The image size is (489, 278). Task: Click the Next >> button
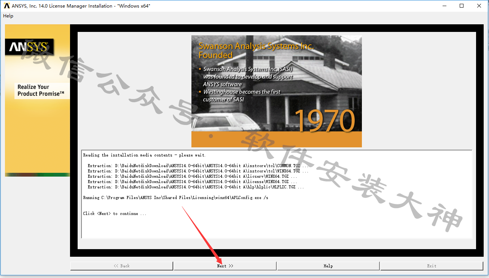click(x=225, y=266)
